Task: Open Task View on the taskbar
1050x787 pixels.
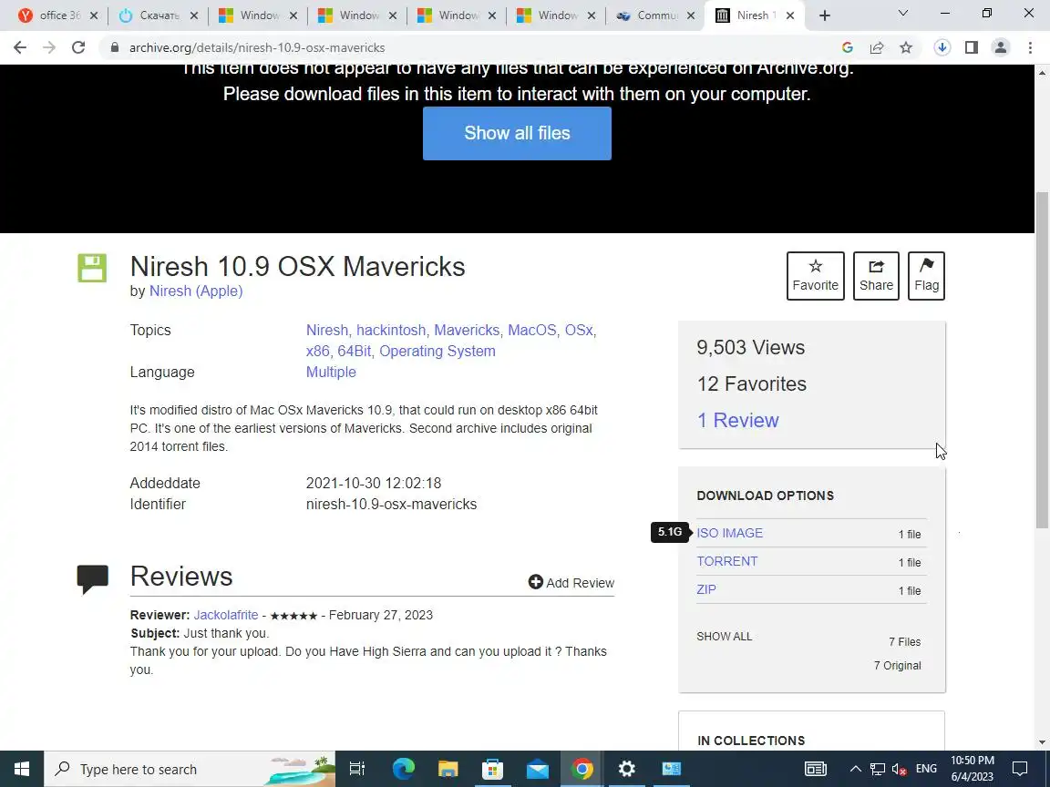Action: [357, 769]
